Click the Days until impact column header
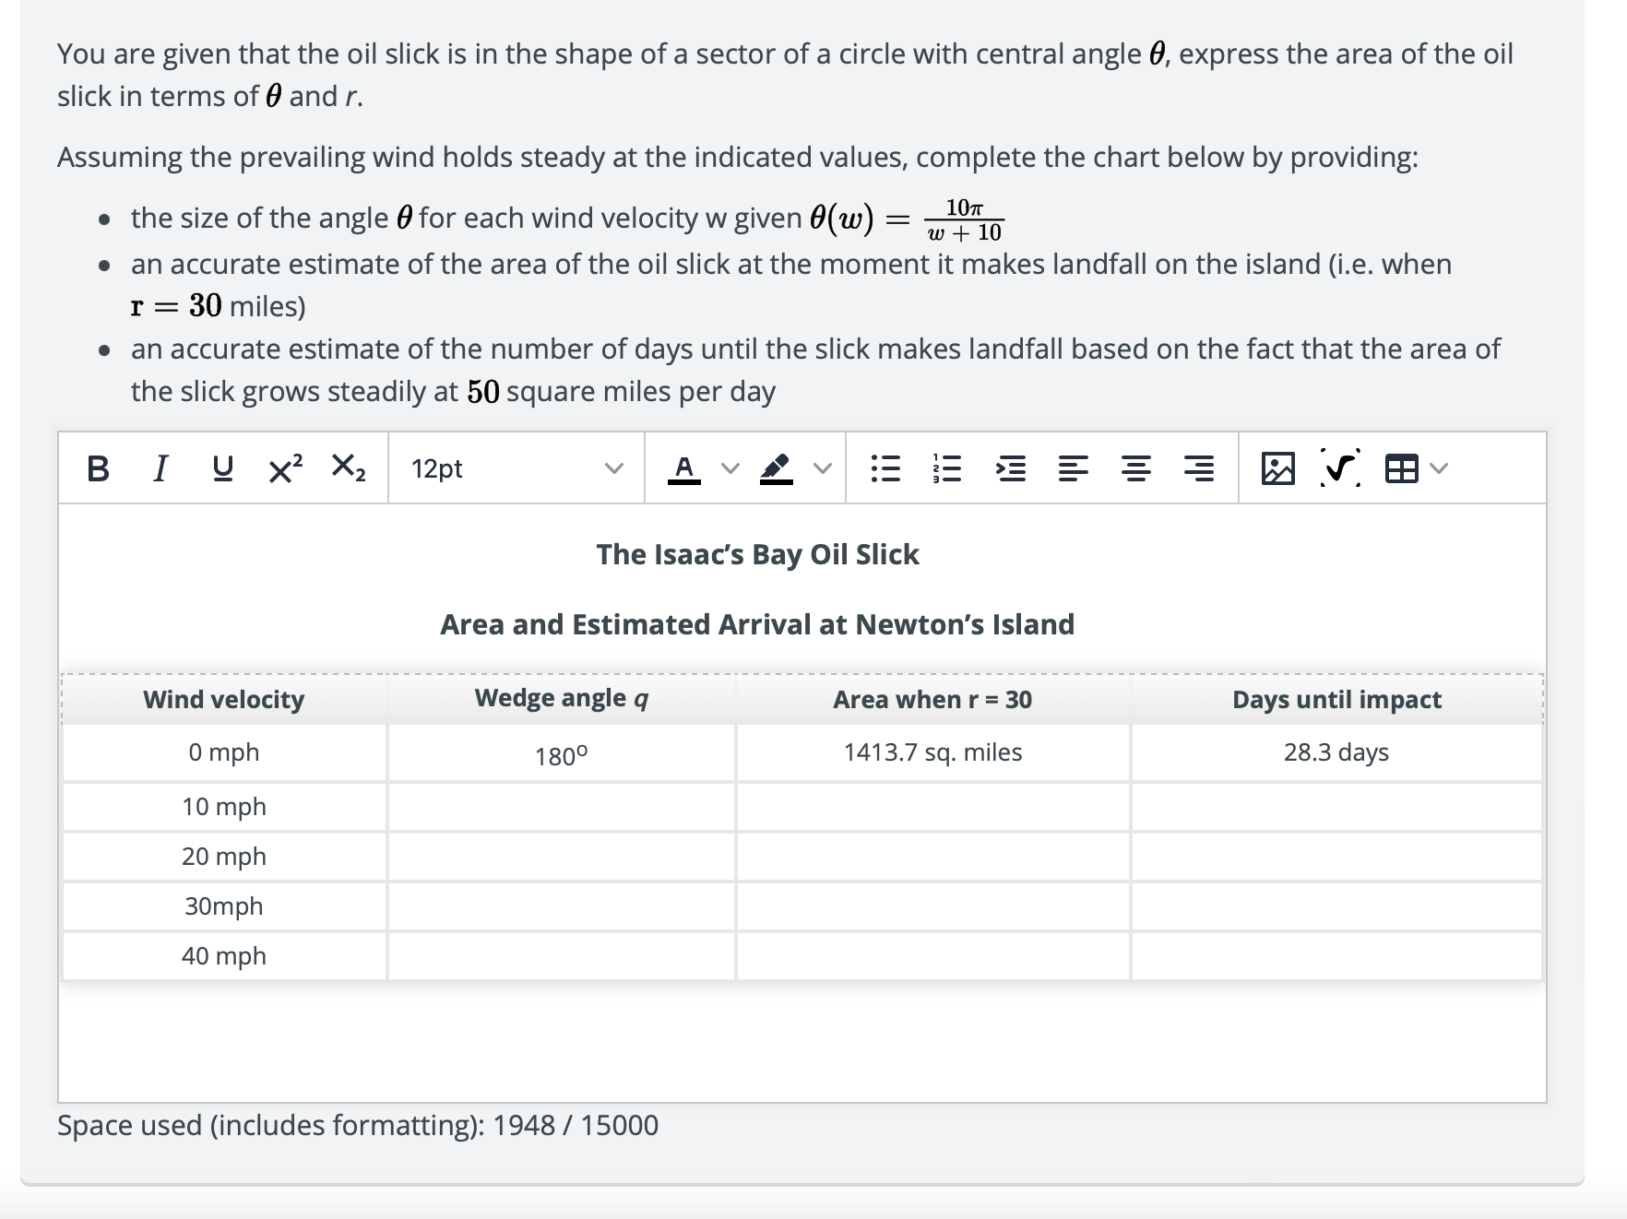 click(1336, 699)
